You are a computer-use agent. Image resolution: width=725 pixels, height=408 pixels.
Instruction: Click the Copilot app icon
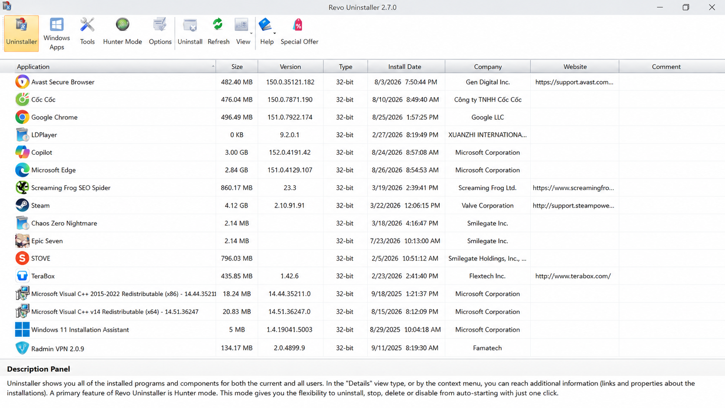22,152
